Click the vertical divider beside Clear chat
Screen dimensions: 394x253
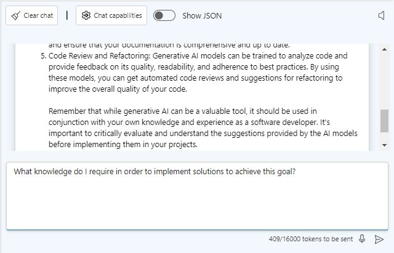(67, 15)
